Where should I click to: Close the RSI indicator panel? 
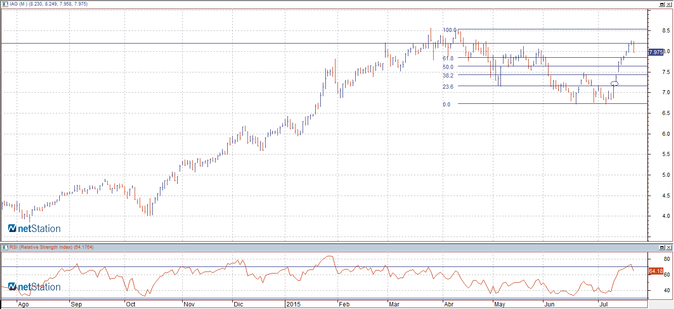pyautogui.click(x=669, y=247)
